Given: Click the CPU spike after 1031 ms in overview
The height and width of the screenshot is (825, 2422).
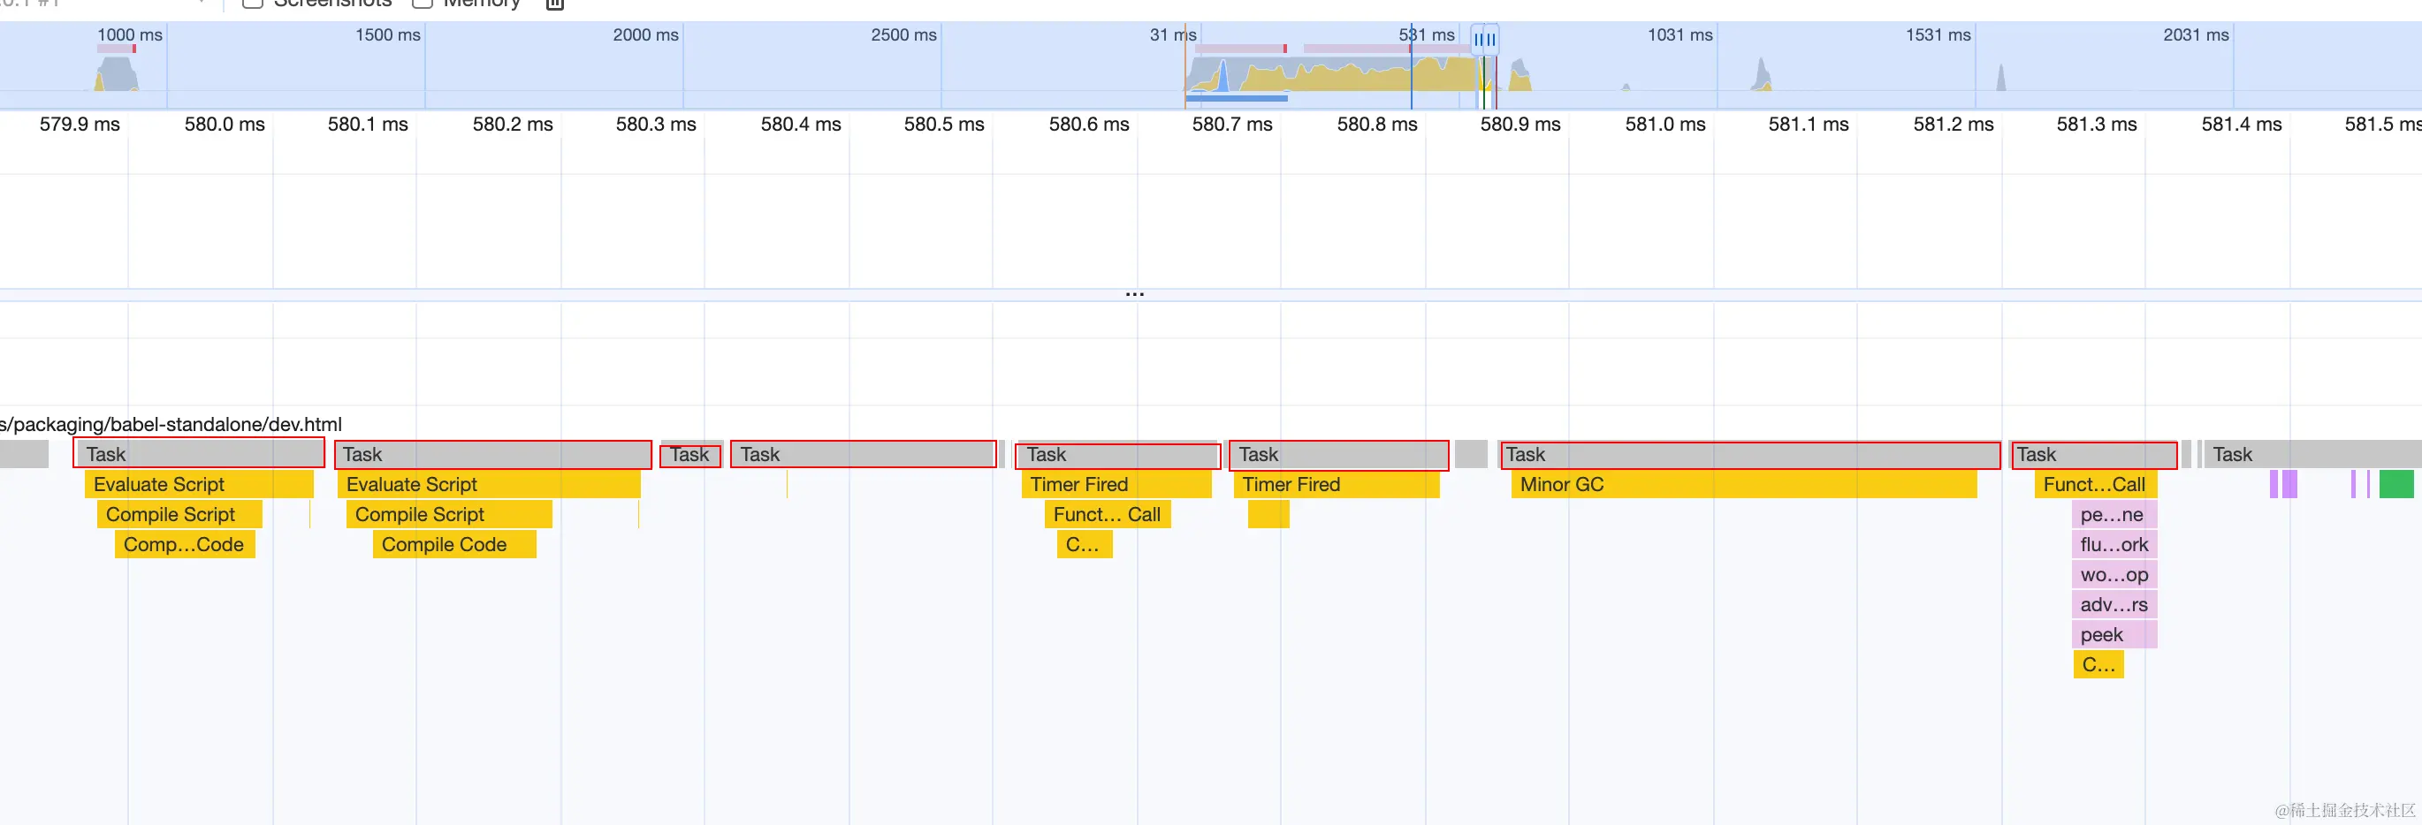Looking at the screenshot, I should [1761, 75].
